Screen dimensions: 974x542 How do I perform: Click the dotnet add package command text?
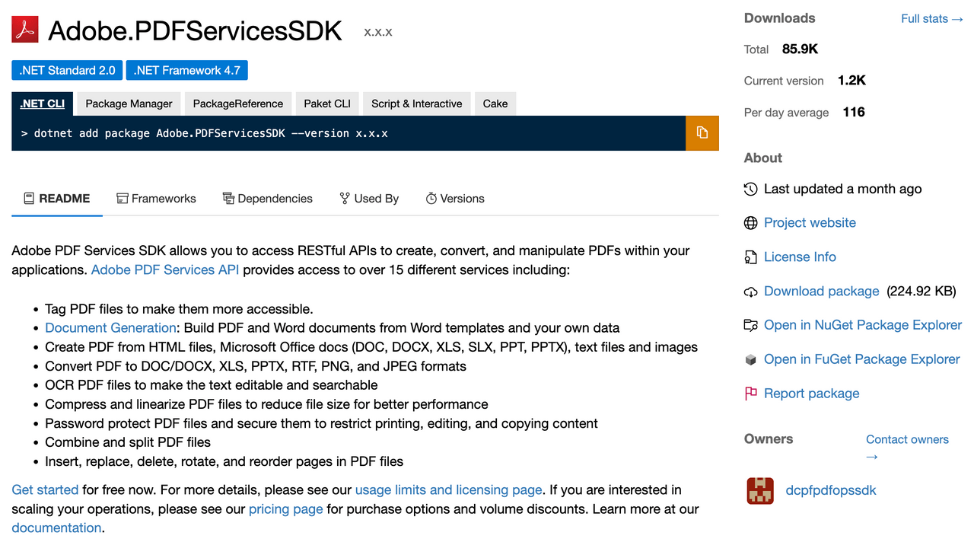click(x=205, y=134)
